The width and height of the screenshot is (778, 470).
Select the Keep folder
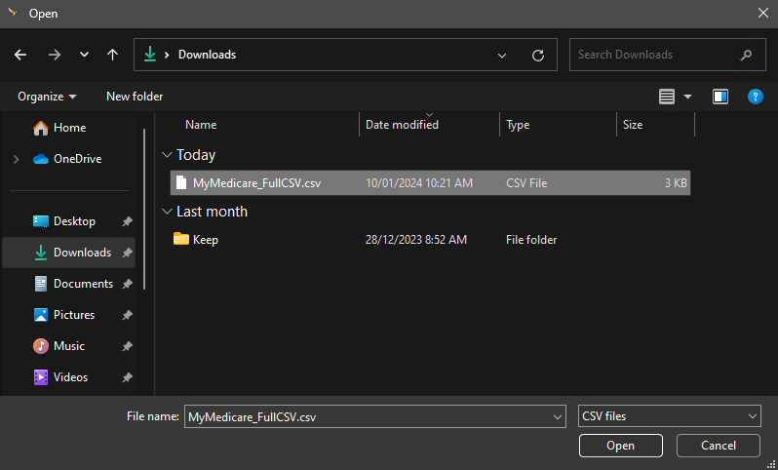tap(205, 239)
